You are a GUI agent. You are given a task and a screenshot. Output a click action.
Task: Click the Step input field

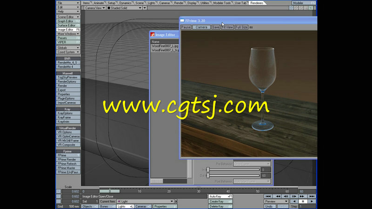(x=307, y=207)
